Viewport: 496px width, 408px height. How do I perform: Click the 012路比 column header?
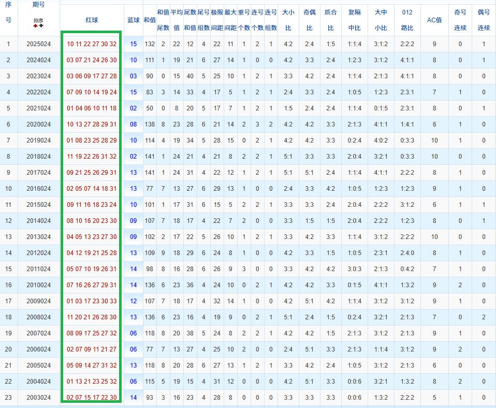pyautogui.click(x=407, y=20)
